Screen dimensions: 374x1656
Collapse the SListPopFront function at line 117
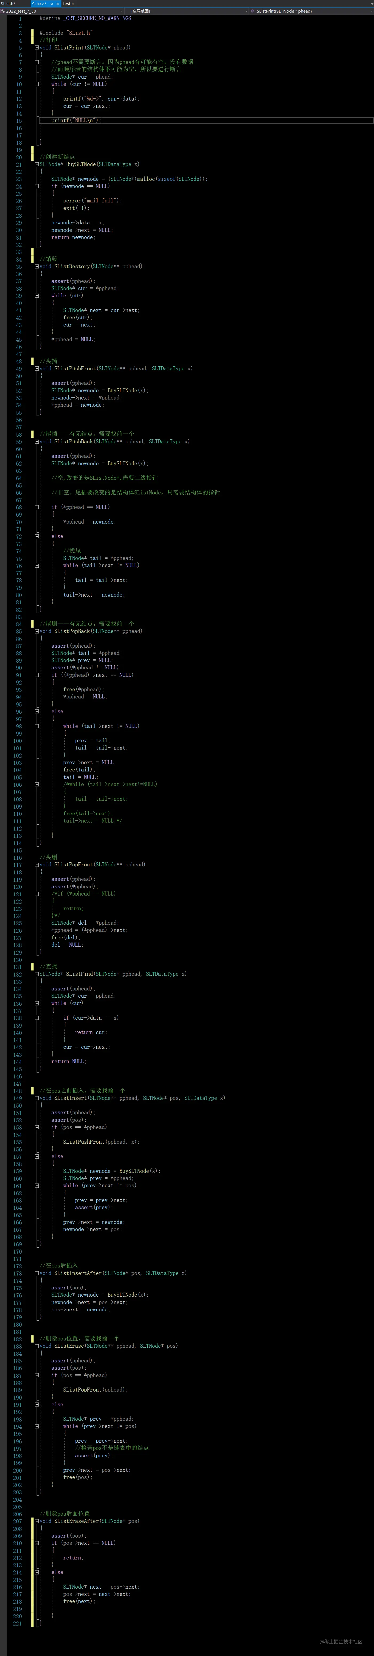tap(37, 865)
